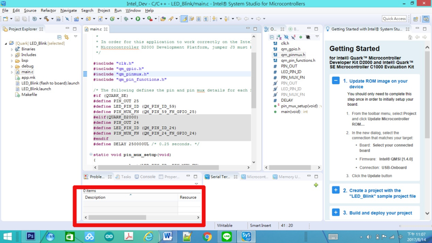Click the Build hammer toolbar icon

(46, 19)
